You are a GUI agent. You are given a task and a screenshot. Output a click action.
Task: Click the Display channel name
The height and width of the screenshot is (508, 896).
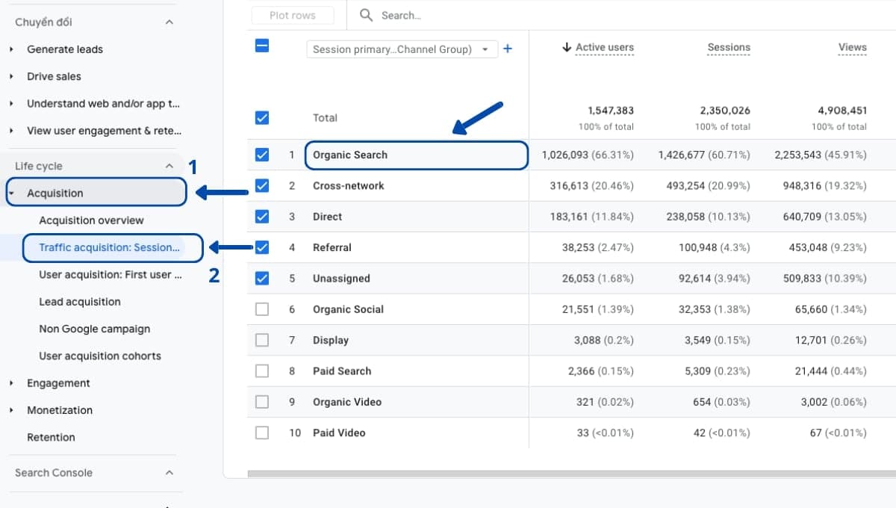click(331, 340)
